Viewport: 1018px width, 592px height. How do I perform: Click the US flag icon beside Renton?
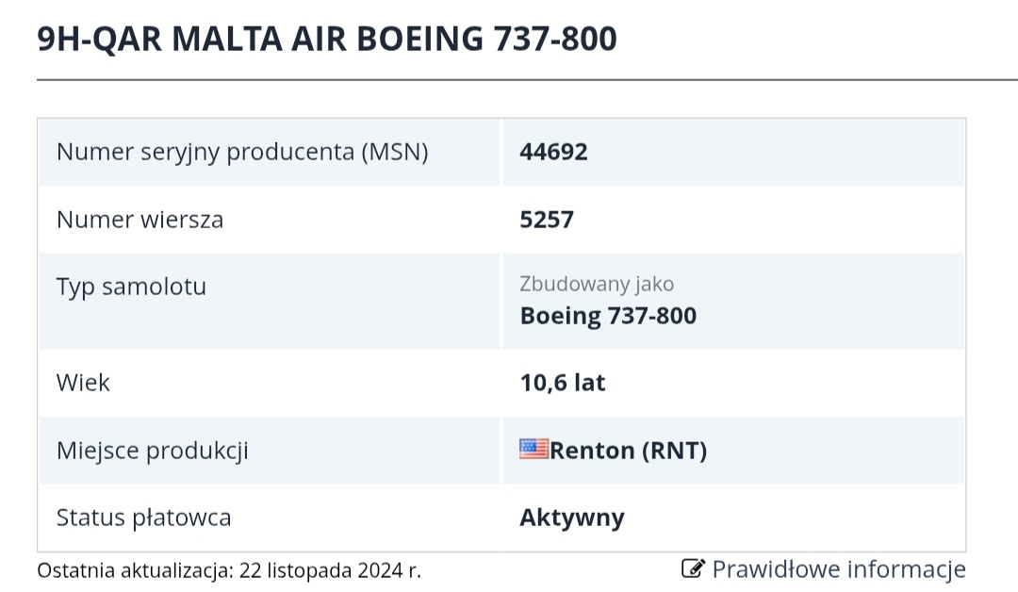[x=534, y=449]
